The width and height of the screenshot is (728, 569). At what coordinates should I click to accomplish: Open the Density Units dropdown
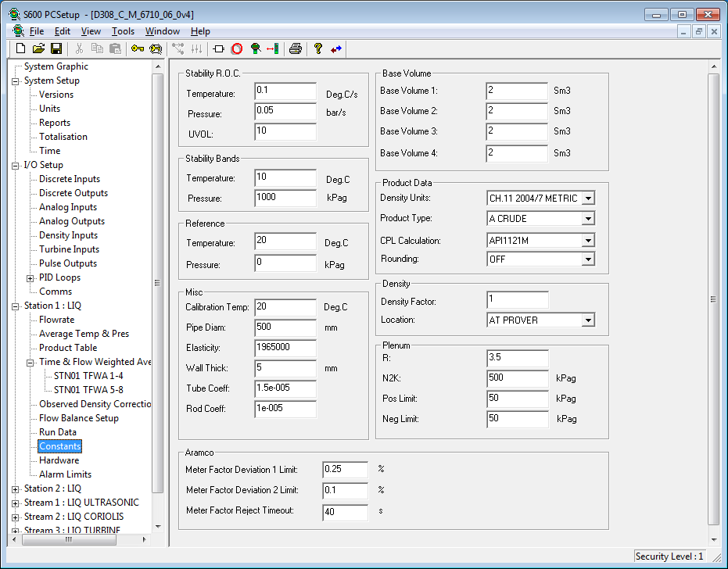(x=588, y=199)
